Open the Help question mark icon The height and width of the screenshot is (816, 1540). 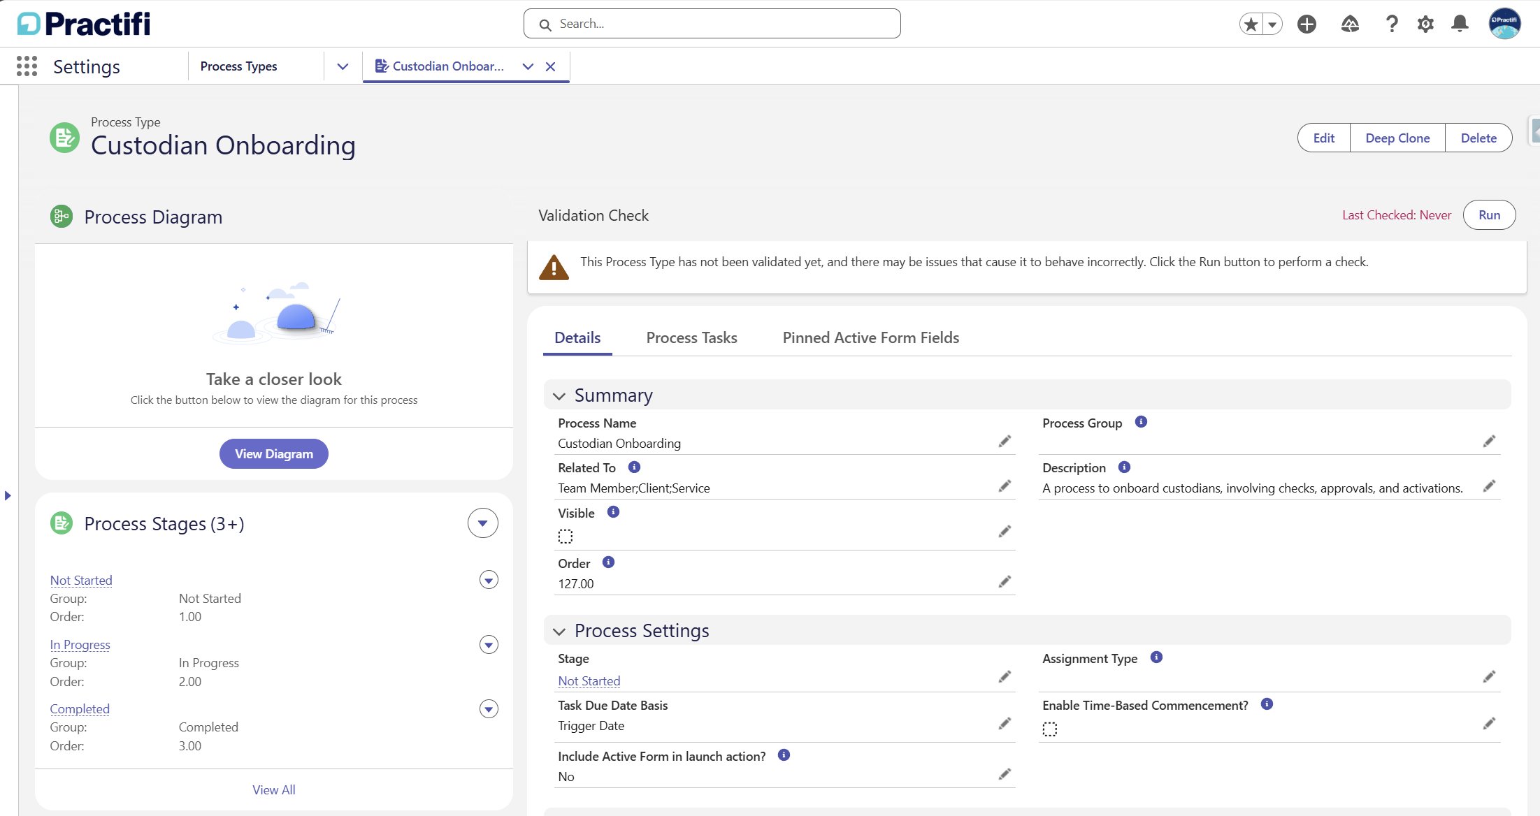pos(1392,24)
